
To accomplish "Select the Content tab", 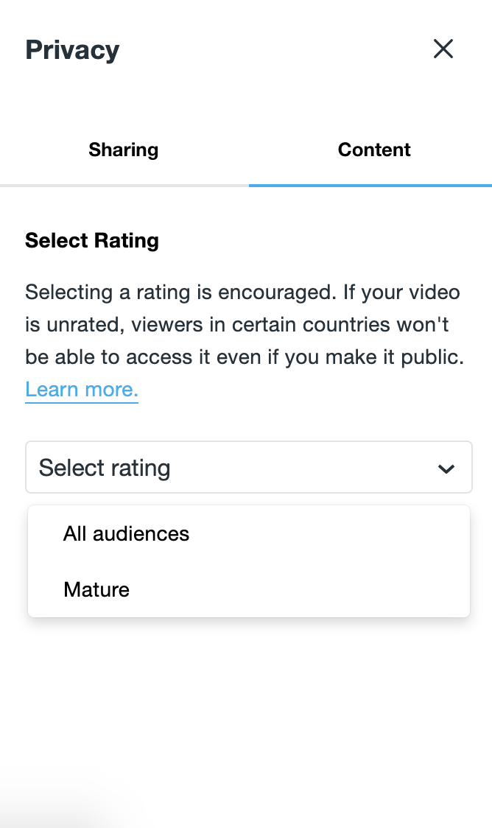I will pyautogui.click(x=374, y=150).
